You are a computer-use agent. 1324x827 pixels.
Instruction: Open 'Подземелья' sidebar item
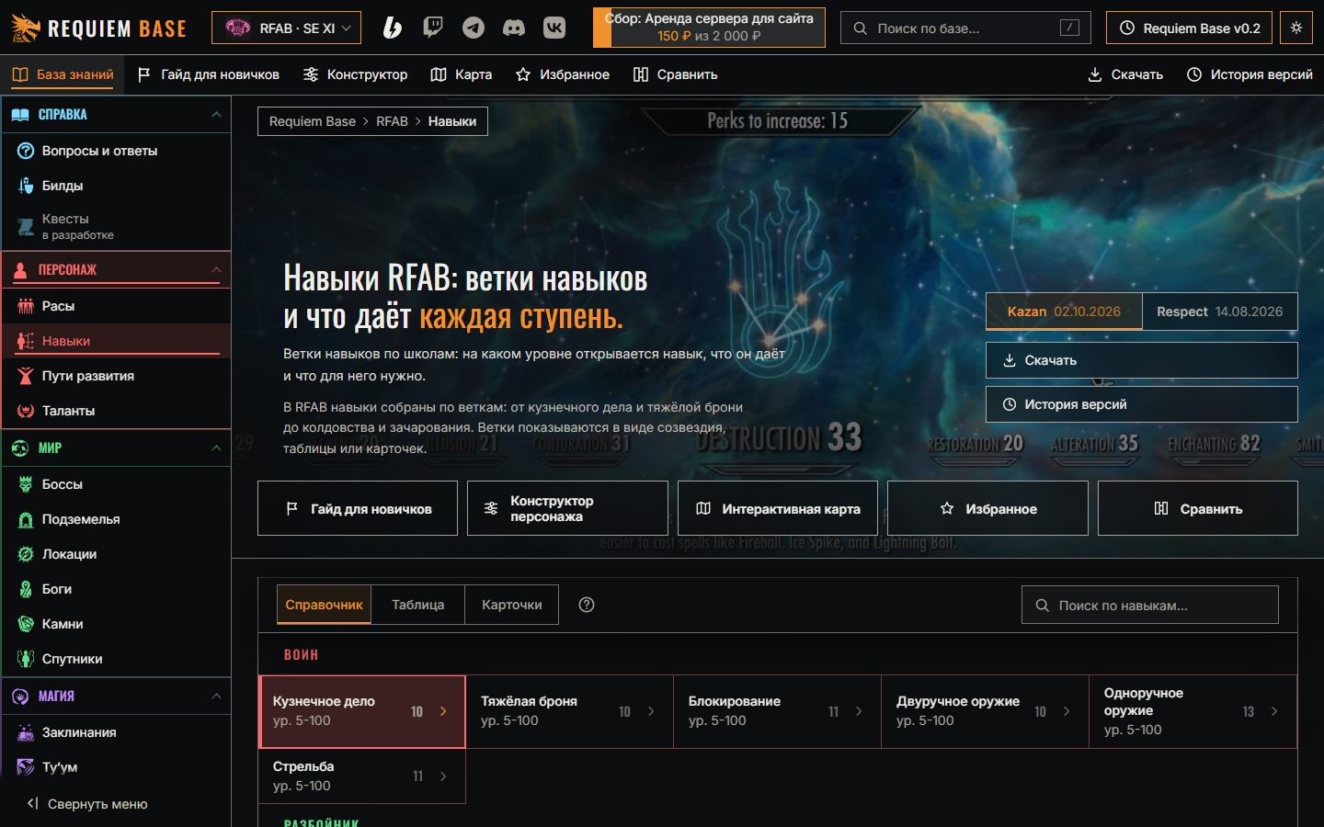pyautogui.click(x=116, y=519)
